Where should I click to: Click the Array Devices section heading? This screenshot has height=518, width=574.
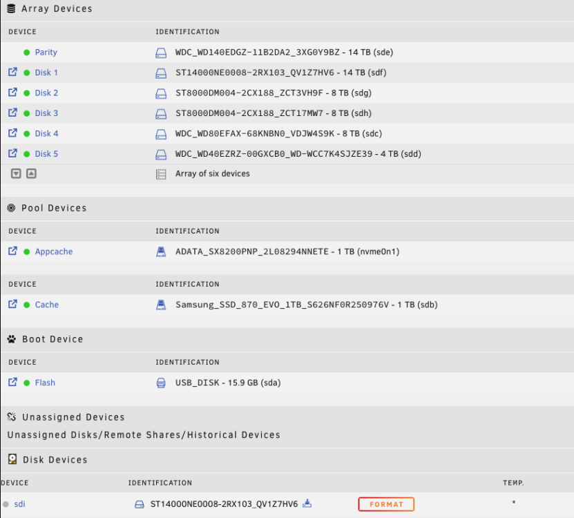(x=57, y=9)
